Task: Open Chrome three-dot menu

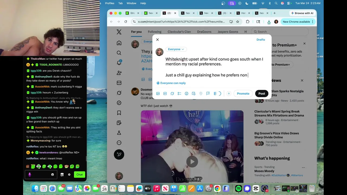Action: click(x=313, y=22)
